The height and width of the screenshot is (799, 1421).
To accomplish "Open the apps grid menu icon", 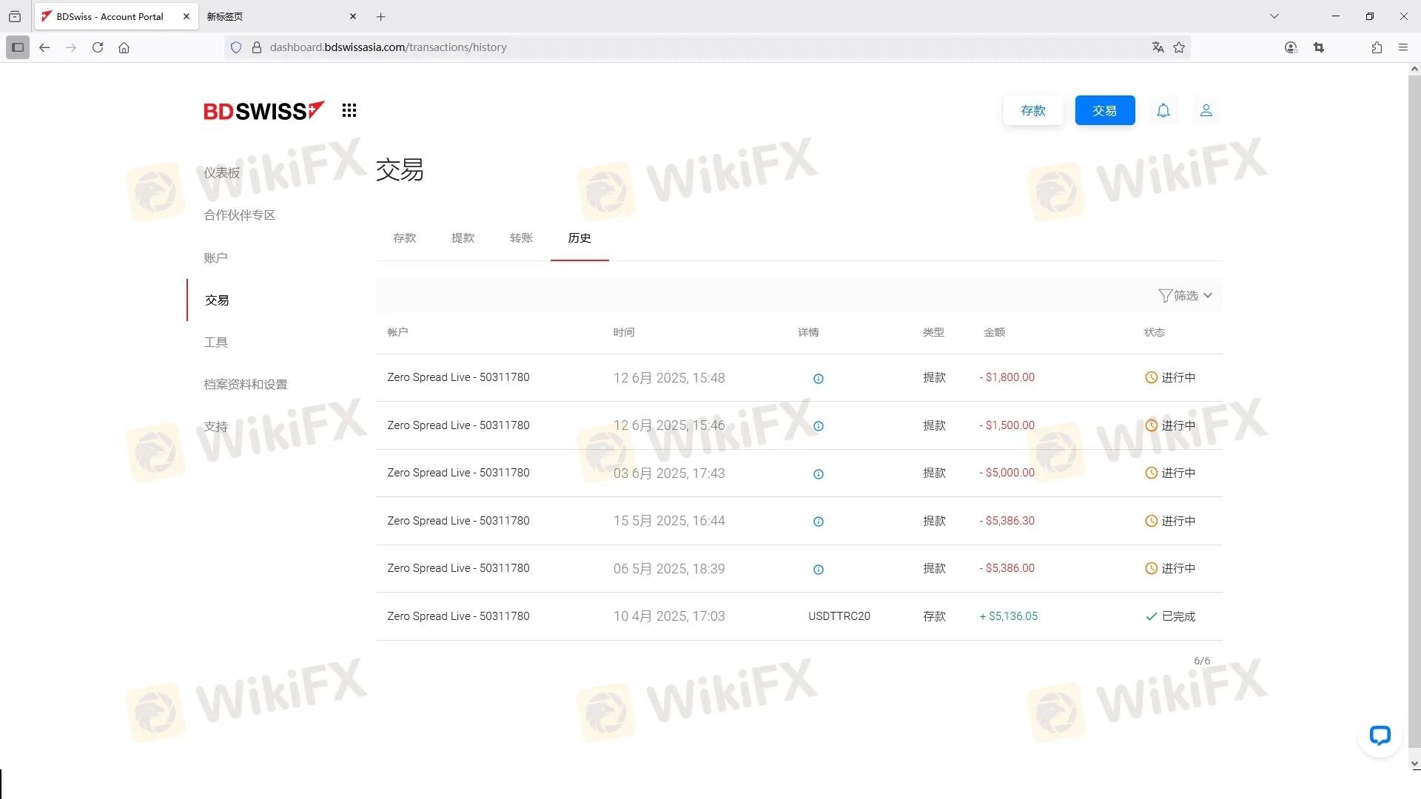I will (349, 110).
